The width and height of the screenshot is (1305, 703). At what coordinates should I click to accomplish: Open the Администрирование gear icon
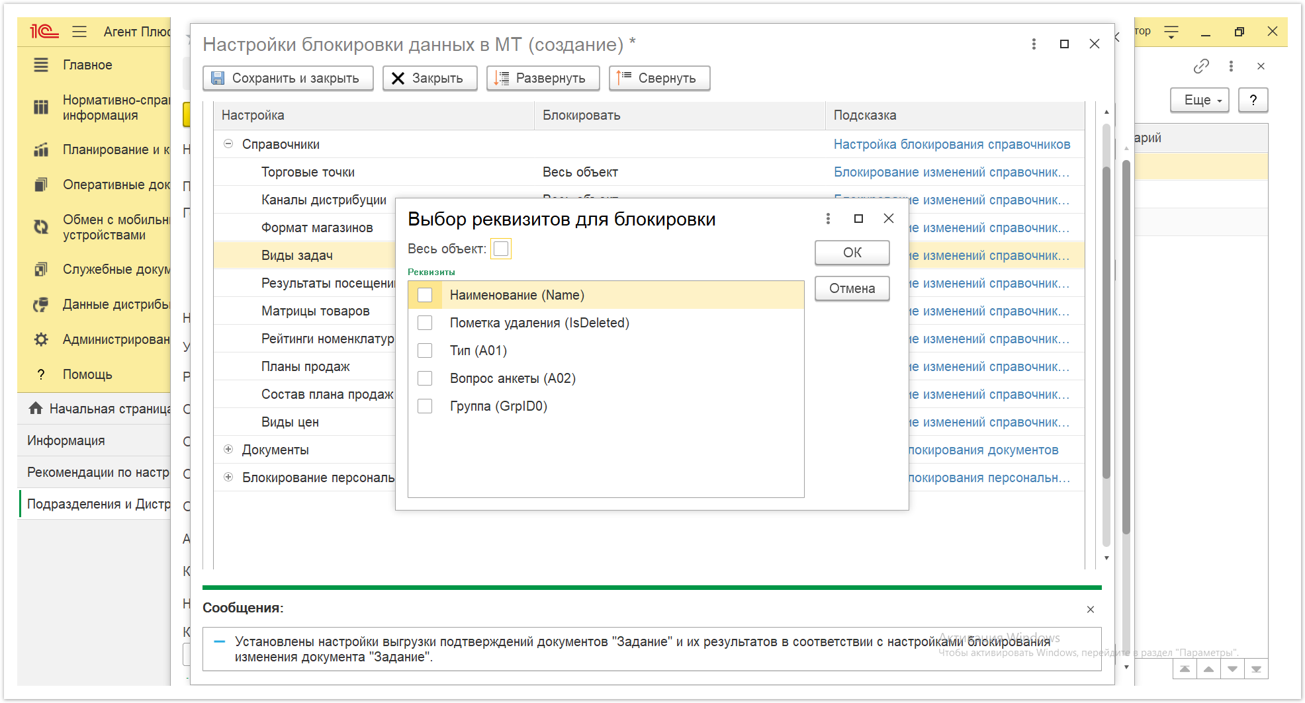(x=41, y=339)
